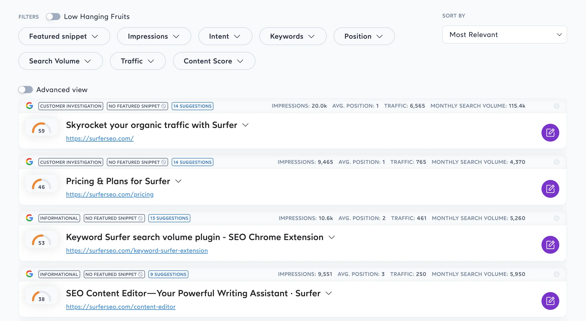
Task: Click Google icon on Pricing & Plans row
Action: 29,162
